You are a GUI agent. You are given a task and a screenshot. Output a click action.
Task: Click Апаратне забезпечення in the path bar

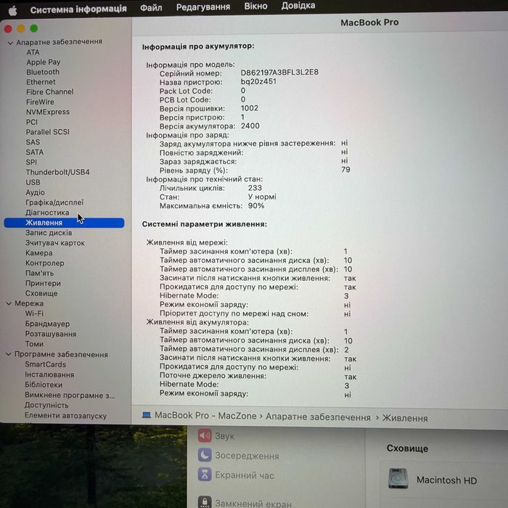[318, 417]
